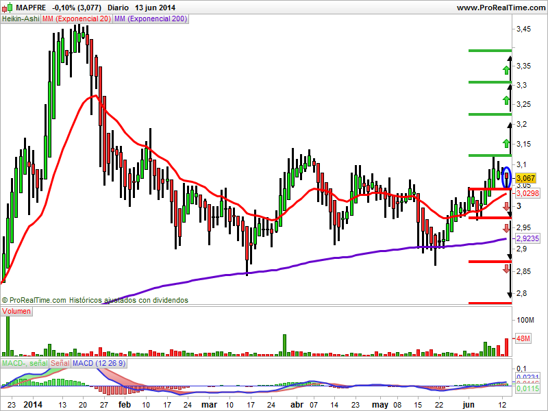Click the last red volume bar
This screenshot has width=548, height=411.
coord(506,347)
